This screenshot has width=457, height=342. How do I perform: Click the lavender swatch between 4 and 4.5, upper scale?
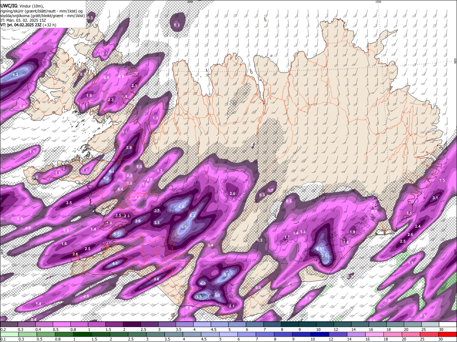202,325
